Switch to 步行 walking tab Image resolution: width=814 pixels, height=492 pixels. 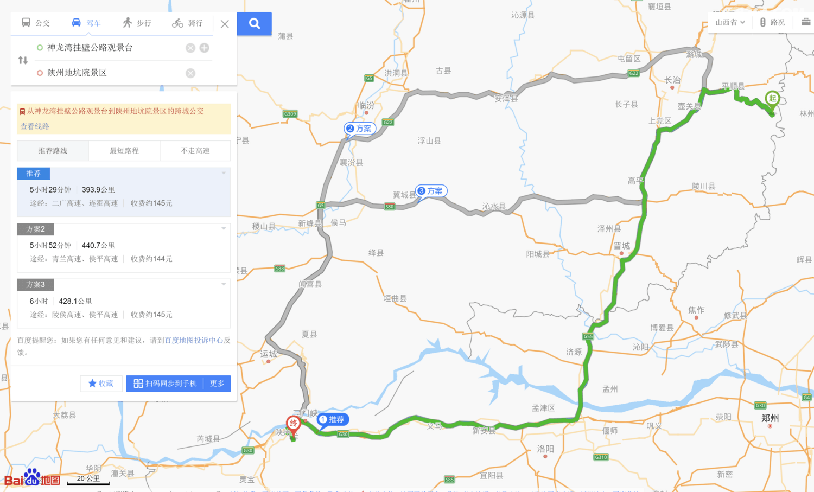tap(137, 23)
